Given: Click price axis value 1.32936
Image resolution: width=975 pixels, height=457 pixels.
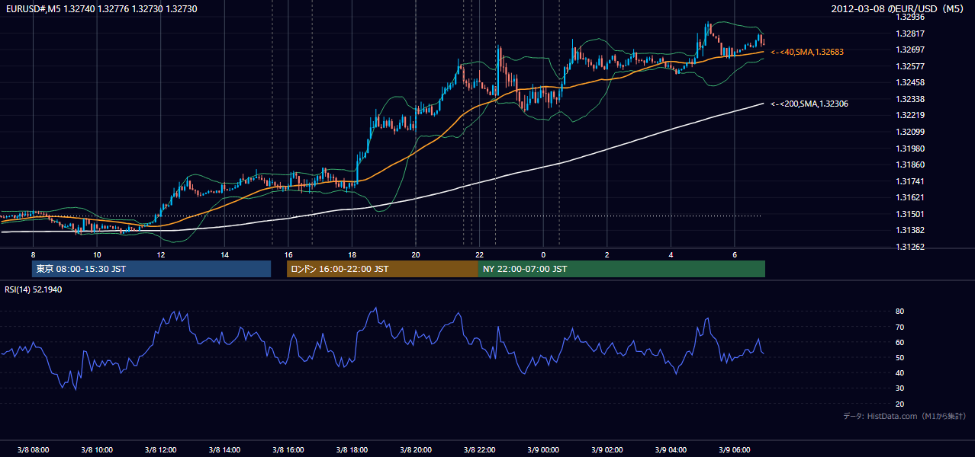Looking at the screenshot, I should pos(909,17).
